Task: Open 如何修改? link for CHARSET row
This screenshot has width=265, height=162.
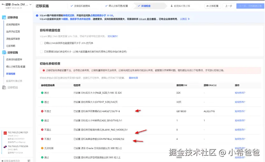Action: pos(240,111)
